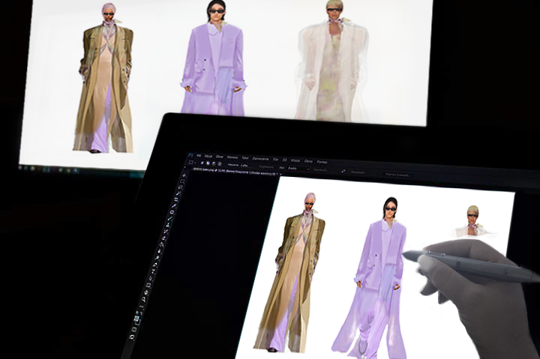This screenshot has width=540, height=359.
Task: Select the Lasso tool
Action: pyautogui.click(x=181, y=187)
